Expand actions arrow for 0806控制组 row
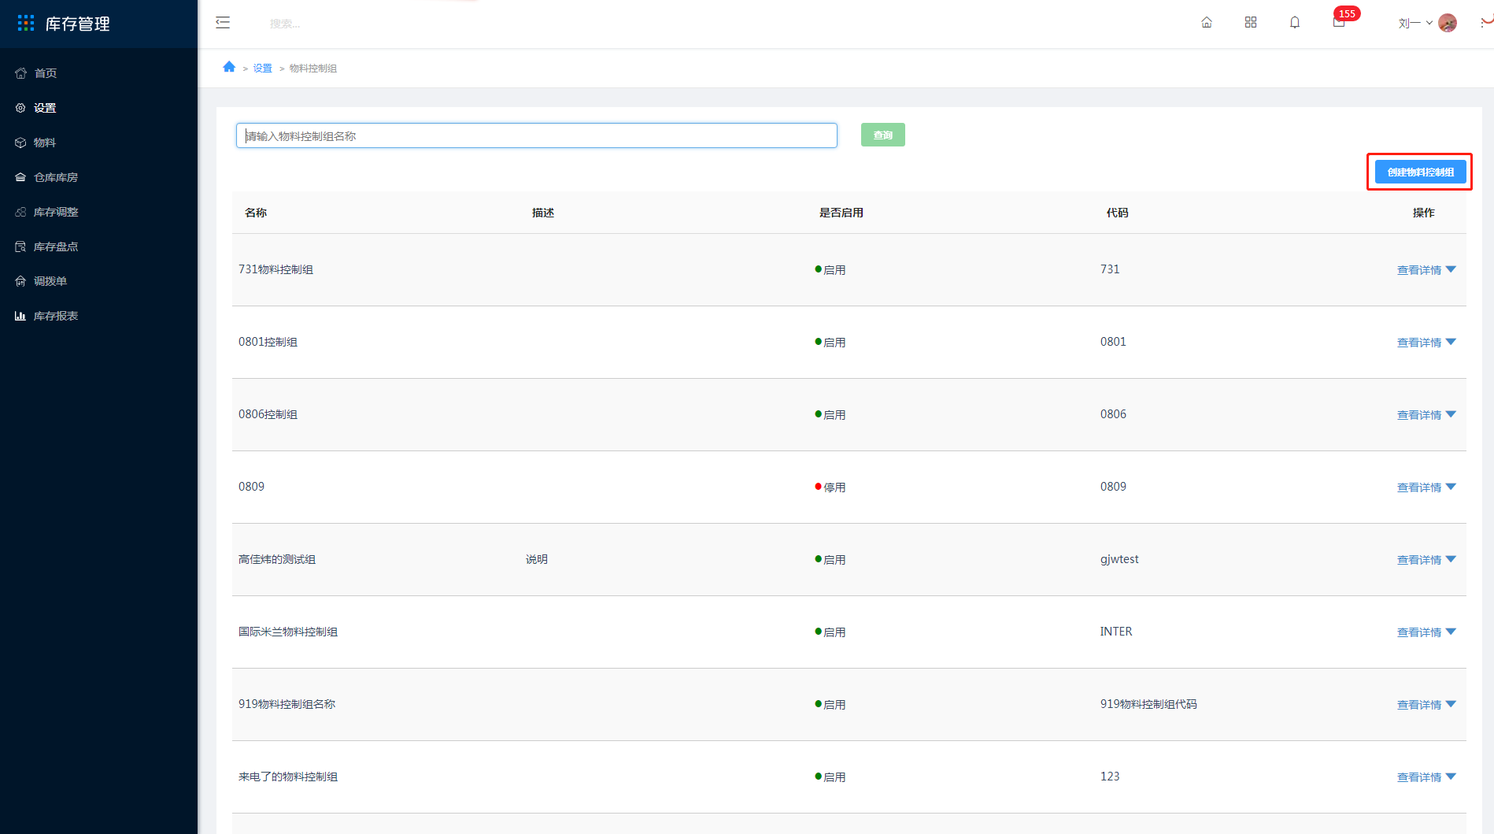 1451,414
